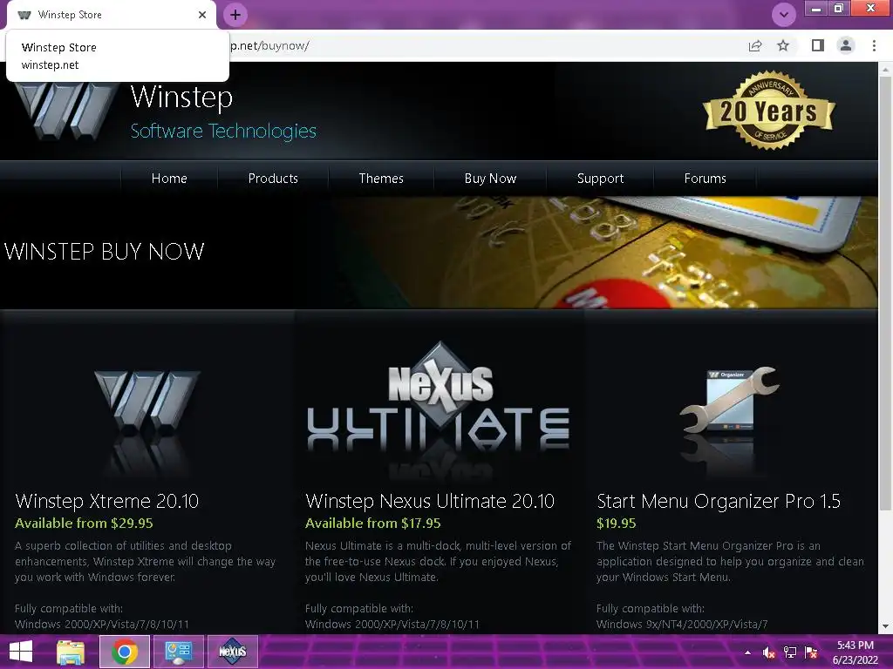
Task: Click the '$19.95' price text
Action: 617,524
